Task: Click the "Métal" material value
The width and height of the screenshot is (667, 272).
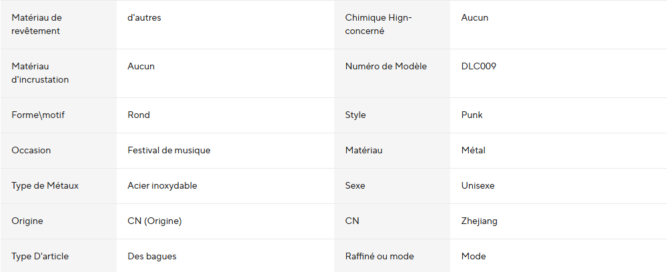Action: (x=473, y=151)
